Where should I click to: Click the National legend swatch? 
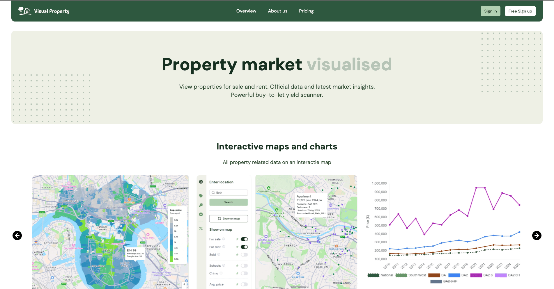(374, 275)
